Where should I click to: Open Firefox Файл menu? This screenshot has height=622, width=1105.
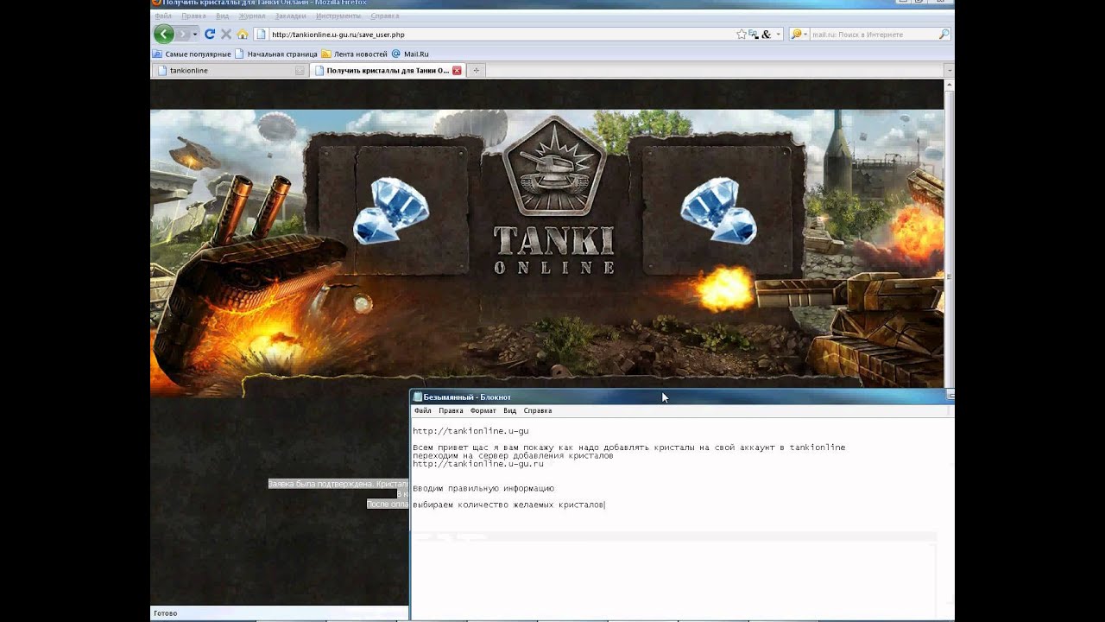pyautogui.click(x=162, y=16)
